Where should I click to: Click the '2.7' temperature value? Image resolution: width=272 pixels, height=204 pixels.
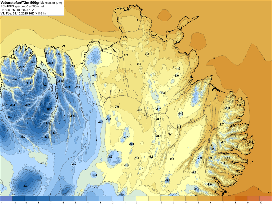point(222,124)
